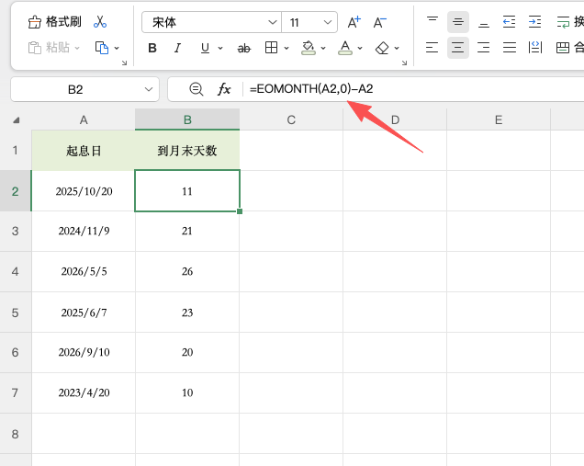
Task: Expand border style dropdown arrow
Action: tap(286, 48)
